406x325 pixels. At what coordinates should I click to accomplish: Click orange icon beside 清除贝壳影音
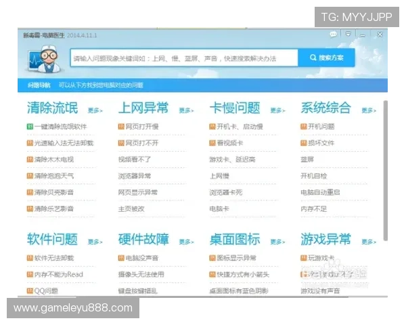click(30, 192)
